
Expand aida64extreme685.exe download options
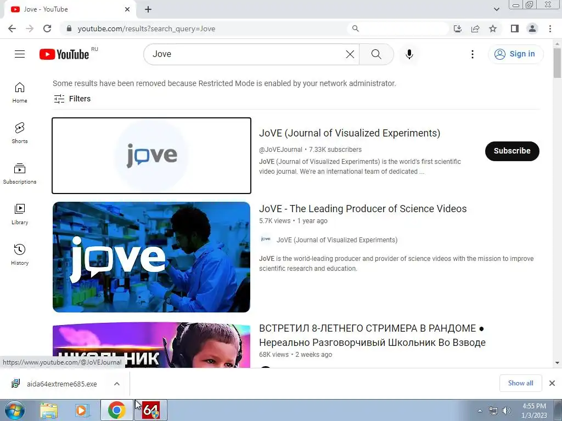coord(116,384)
